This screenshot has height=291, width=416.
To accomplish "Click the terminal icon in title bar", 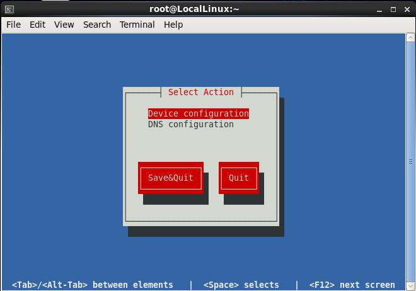I will pyautogui.click(x=9, y=10).
